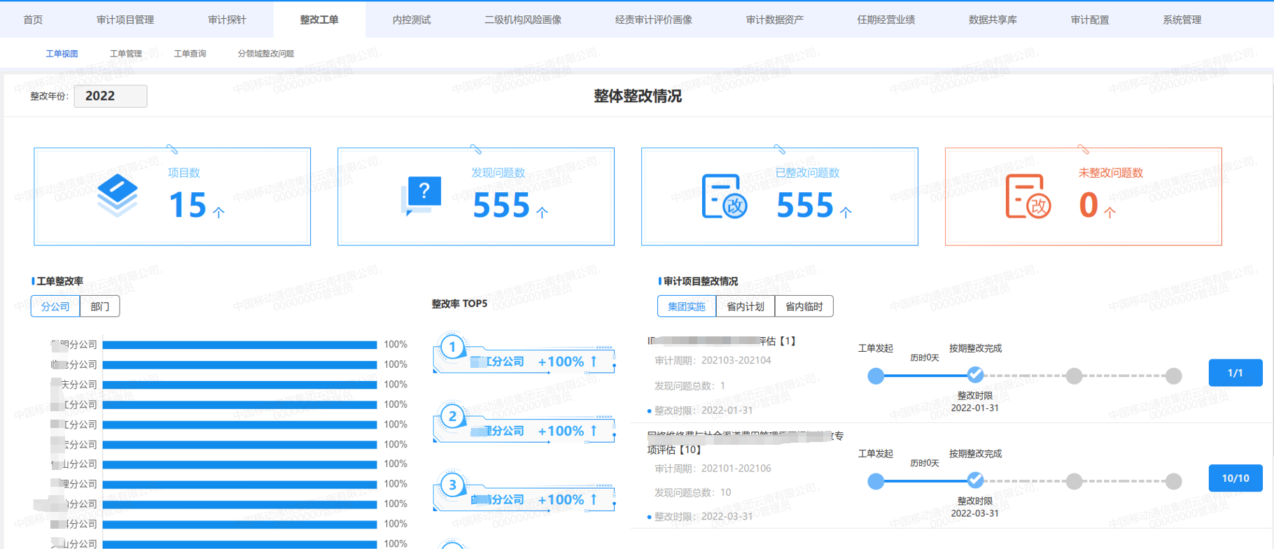Click 工单发起 node of first project timeline

[x=876, y=376]
